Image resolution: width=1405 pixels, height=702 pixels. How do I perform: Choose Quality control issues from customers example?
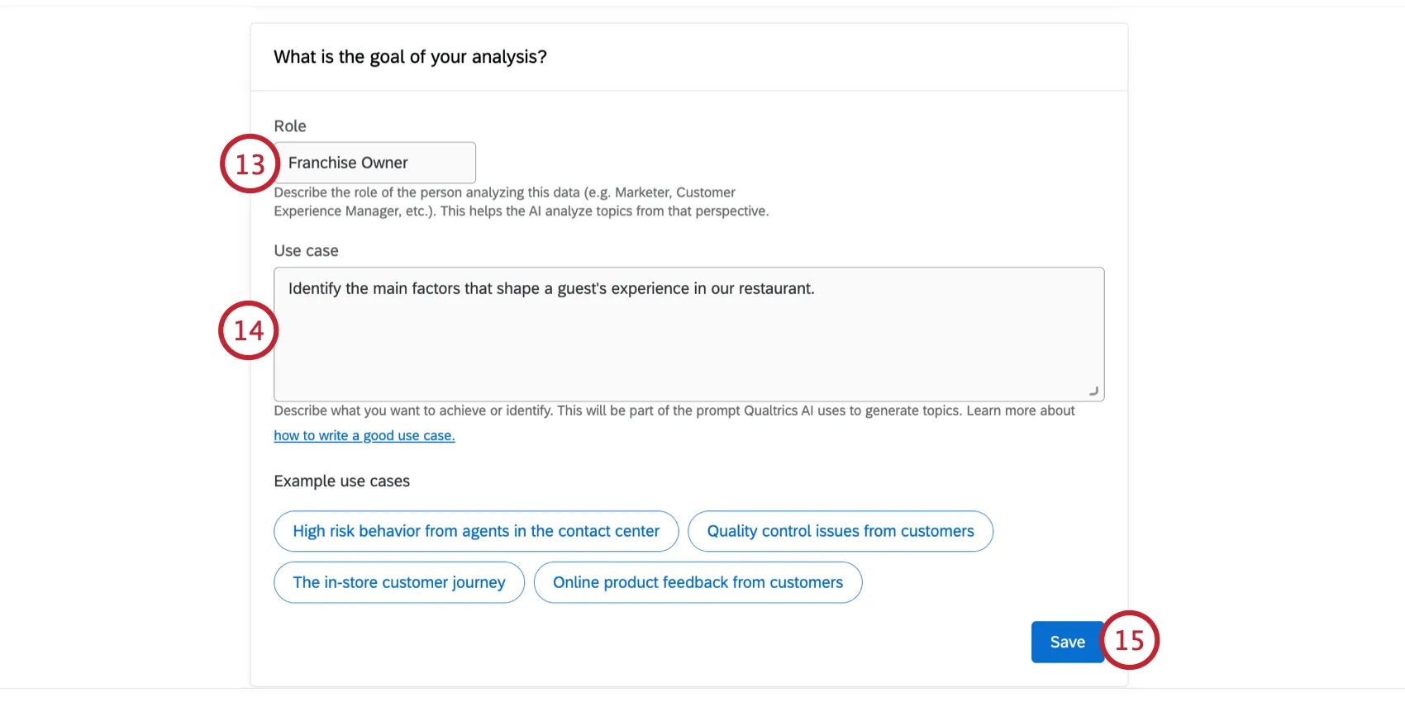(840, 531)
